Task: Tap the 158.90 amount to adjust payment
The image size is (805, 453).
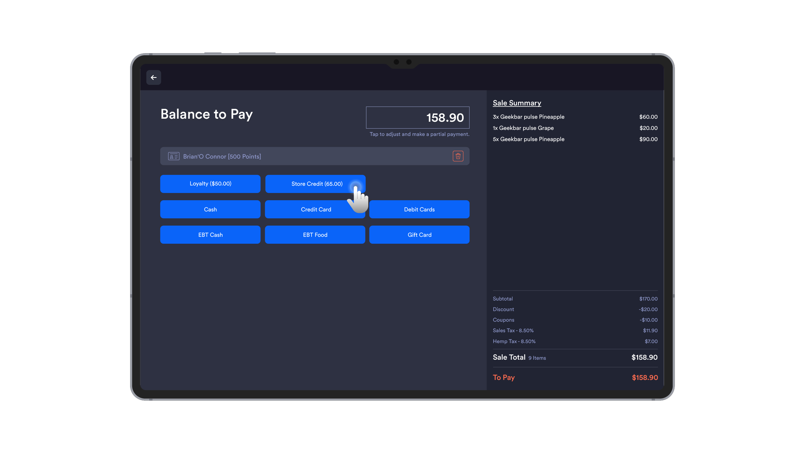Action: [x=417, y=118]
